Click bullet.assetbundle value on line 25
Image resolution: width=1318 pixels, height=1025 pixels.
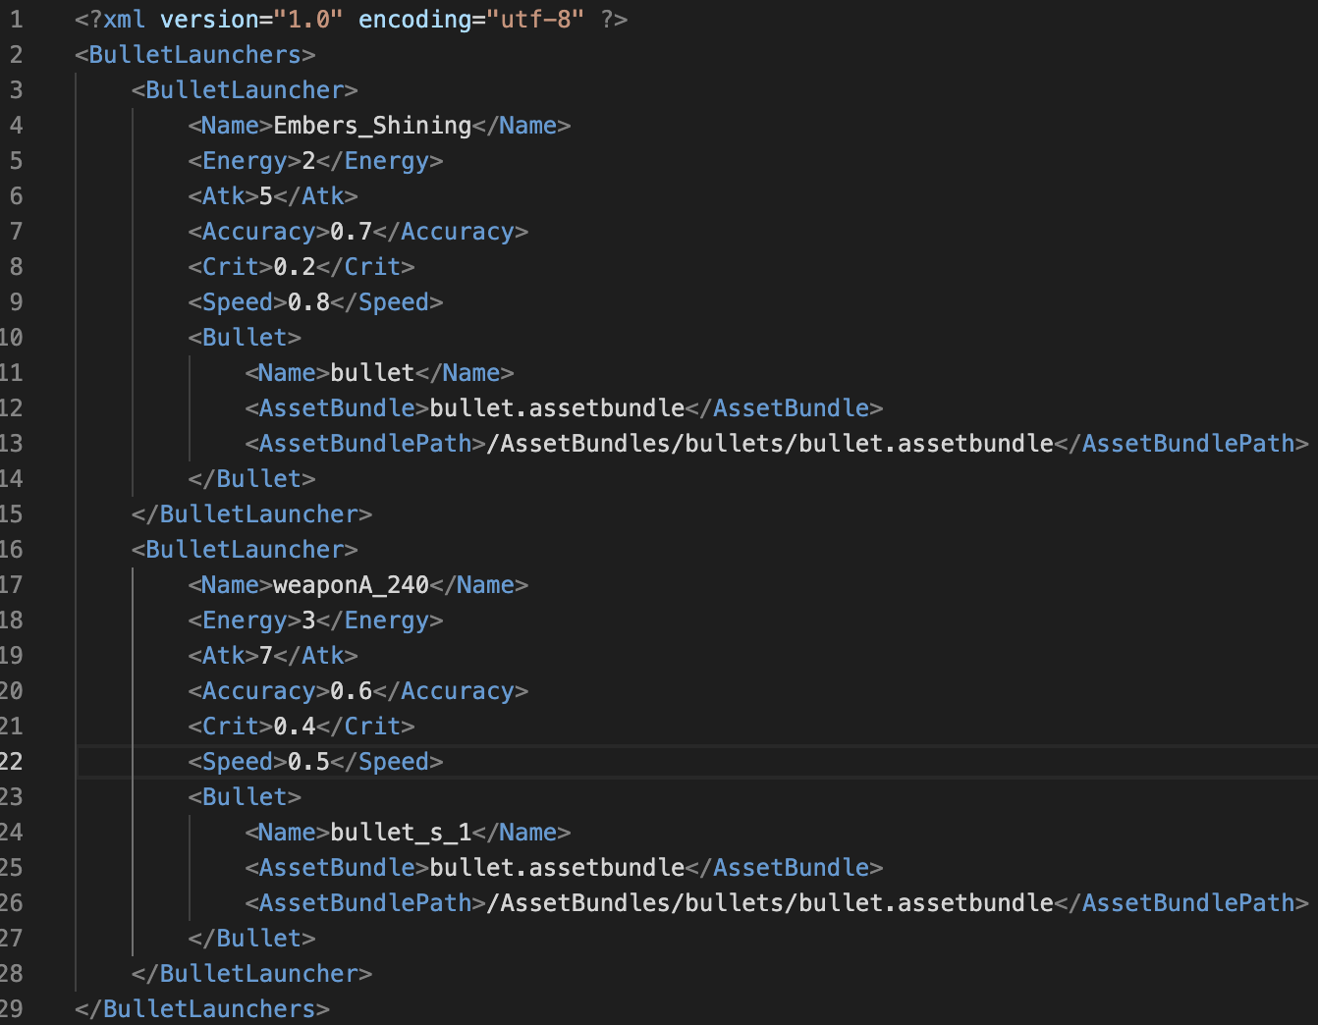tap(557, 868)
